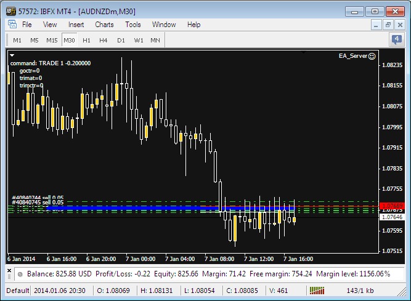Click the V: 461 volume entry
This screenshot has height=301, width=411.
279,291
